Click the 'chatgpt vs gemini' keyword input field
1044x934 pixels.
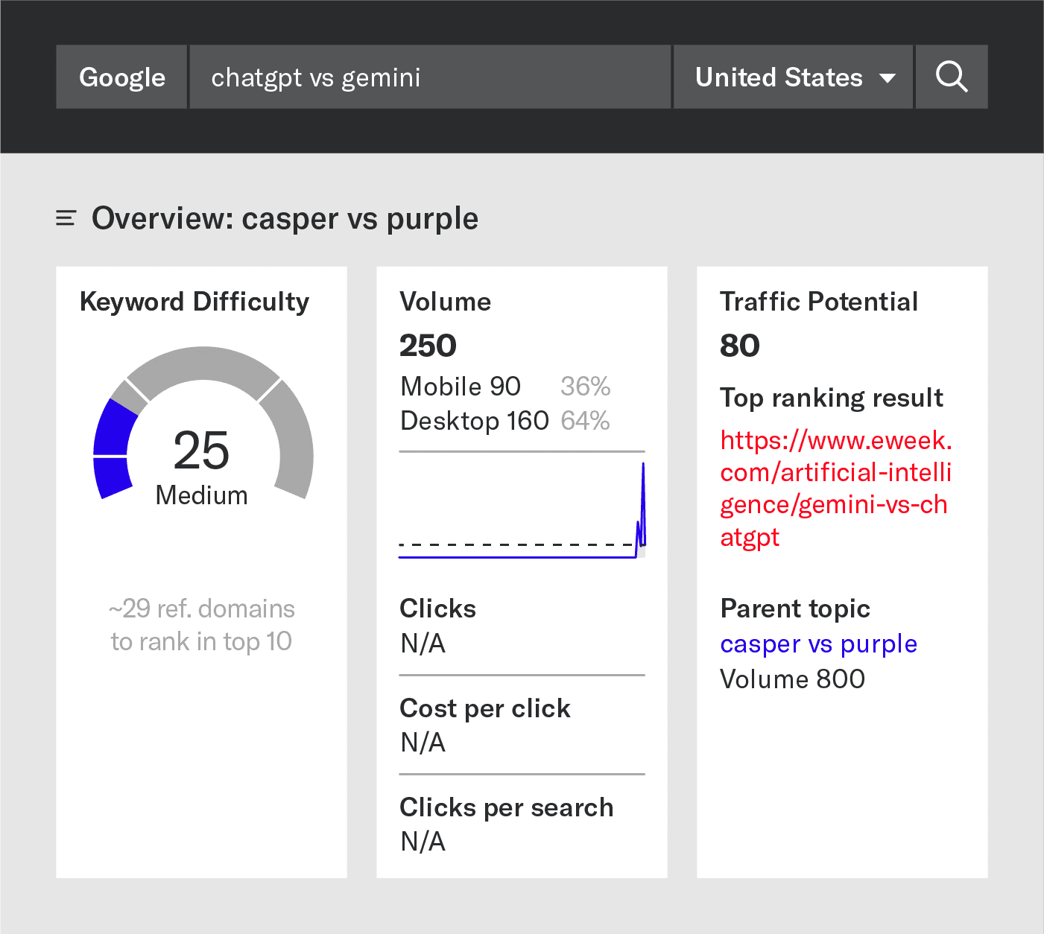tap(430, 77)
